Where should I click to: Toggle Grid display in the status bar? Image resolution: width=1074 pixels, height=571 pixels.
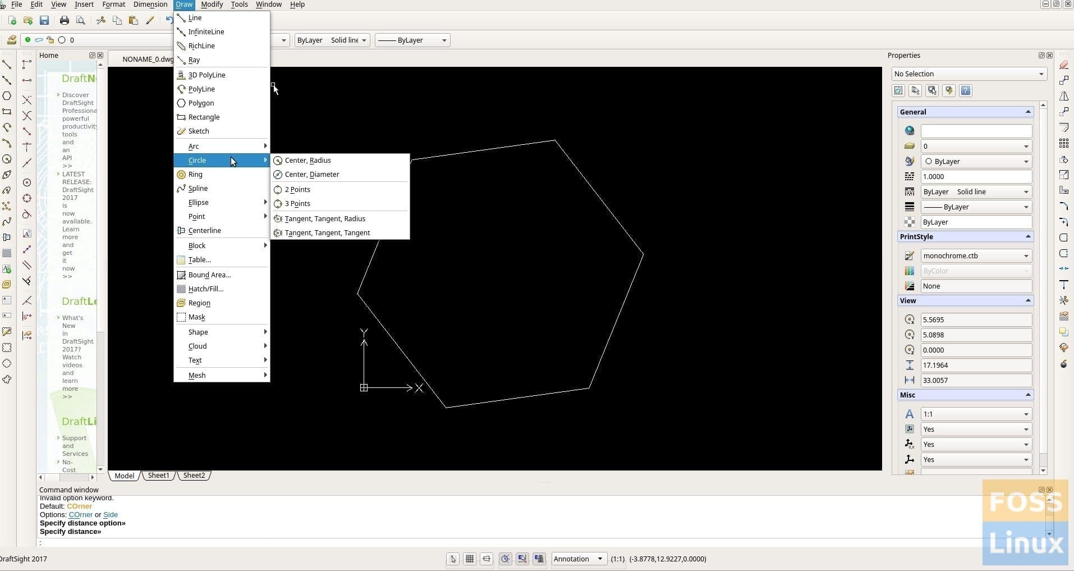coord(470,559)
